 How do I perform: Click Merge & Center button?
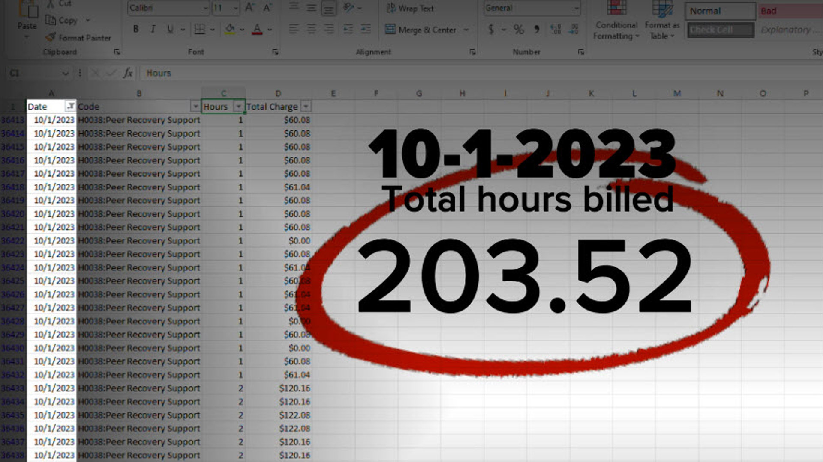[421, 30]
